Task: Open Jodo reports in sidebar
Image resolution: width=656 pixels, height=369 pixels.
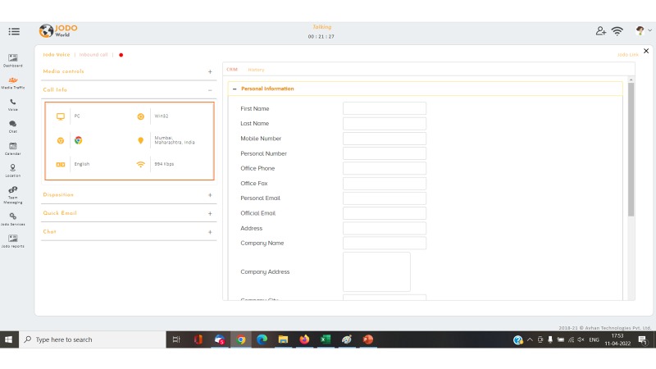Action: click(x=13, y=239)
